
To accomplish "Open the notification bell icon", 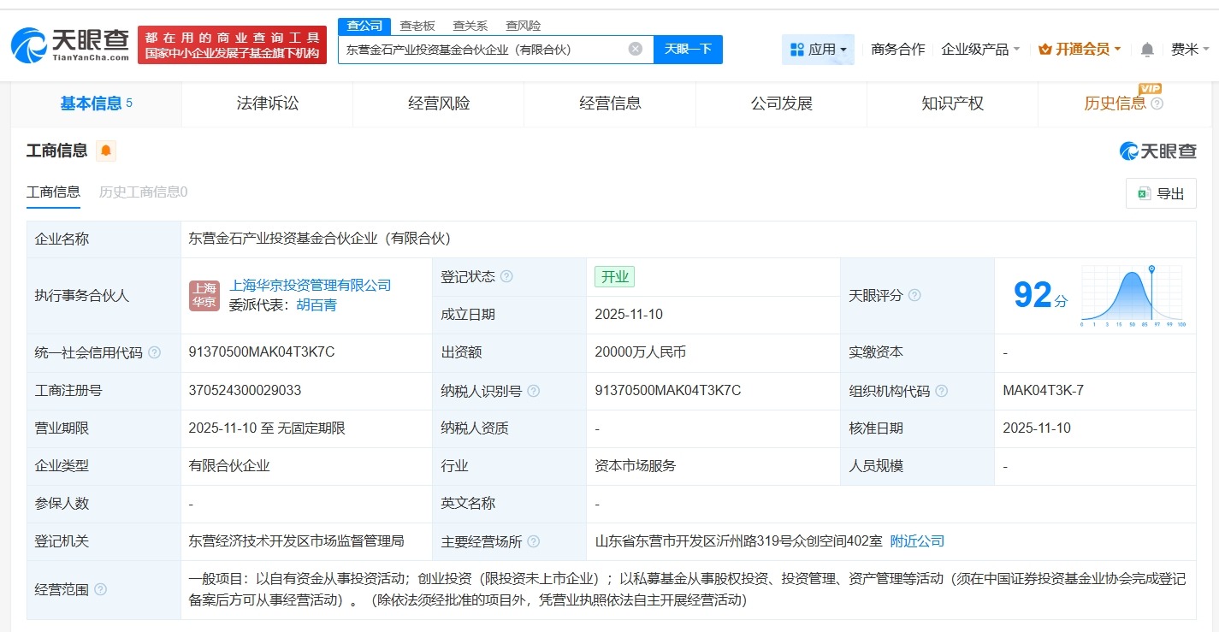I will (x=1147, y=49).
